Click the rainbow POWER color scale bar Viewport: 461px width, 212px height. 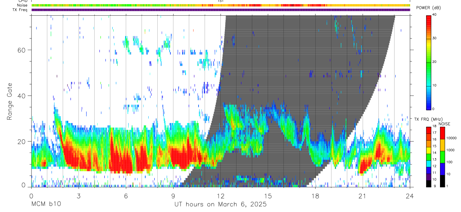tap(429, 62)
